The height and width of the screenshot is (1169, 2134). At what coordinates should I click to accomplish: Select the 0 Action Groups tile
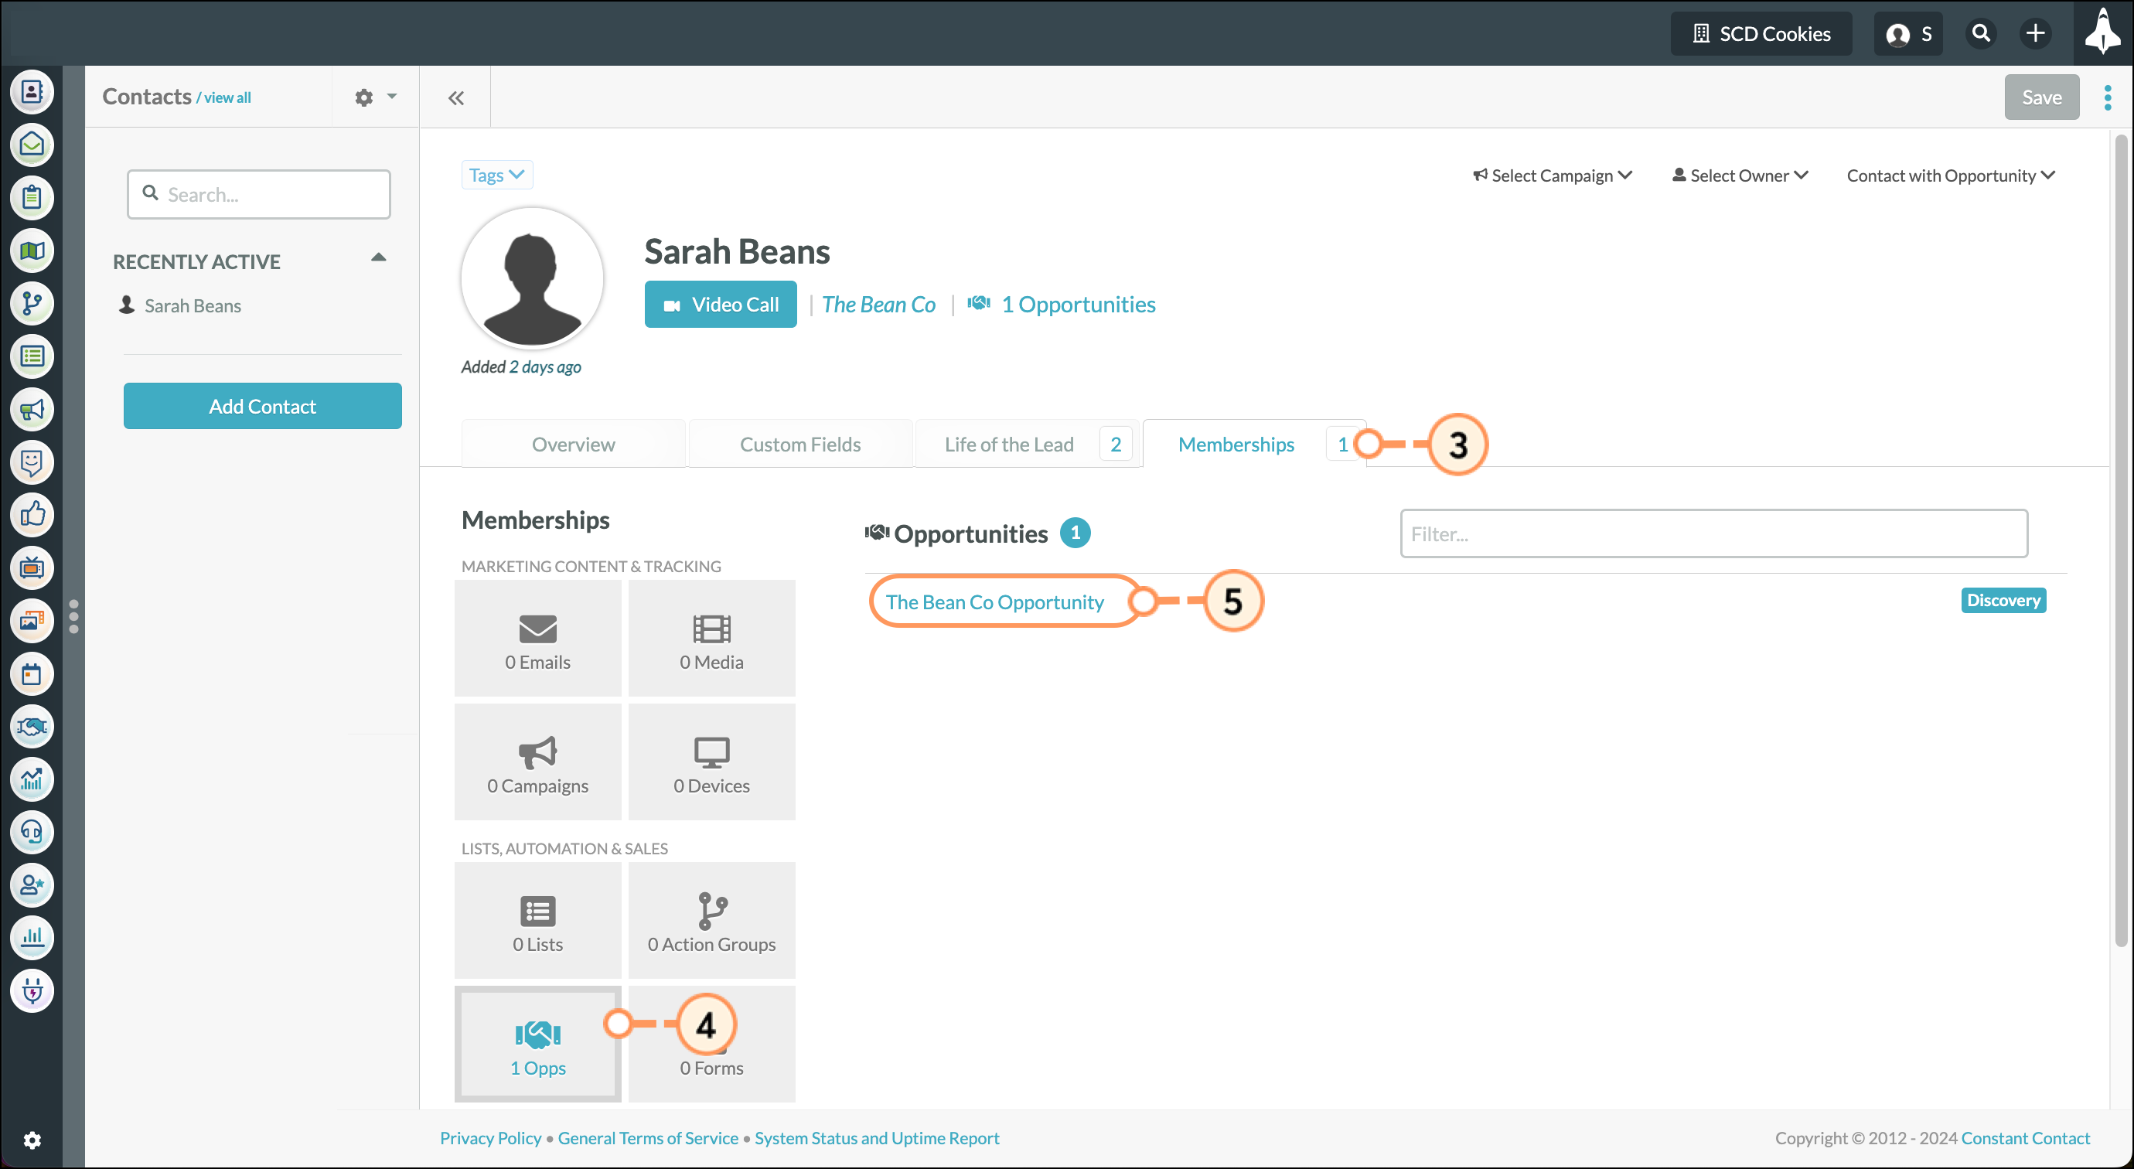711,921
